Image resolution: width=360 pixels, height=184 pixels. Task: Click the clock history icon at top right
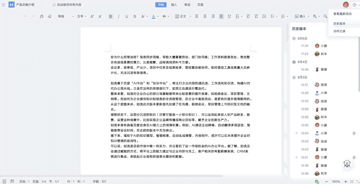click(355, 5)
